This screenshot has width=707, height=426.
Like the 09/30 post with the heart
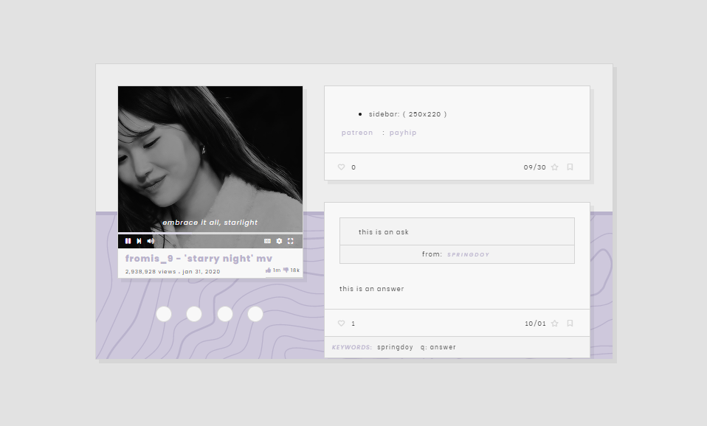coord(342,167)
